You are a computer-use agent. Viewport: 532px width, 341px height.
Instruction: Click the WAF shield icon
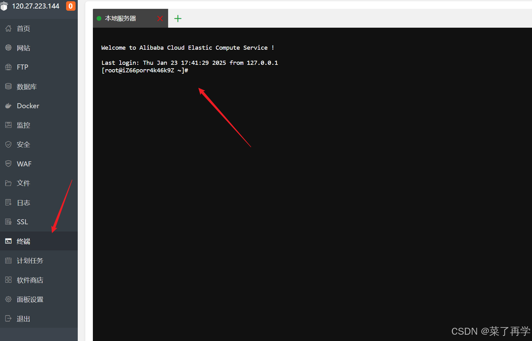[8, 164]
